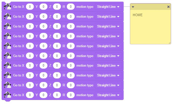Open Straight Line dropdown on the fourth block
This screenshot has width=173, height=104.
[108, 36]
